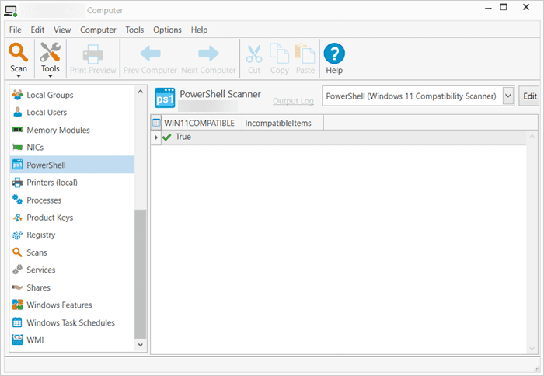Image resolution: width=544 pixels, height=376 pixels.
Task: Open the Output Log link
Action: tap(293, 101)
